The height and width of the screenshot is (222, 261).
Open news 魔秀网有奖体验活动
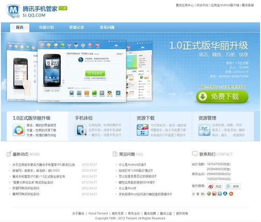coord(26,194)
